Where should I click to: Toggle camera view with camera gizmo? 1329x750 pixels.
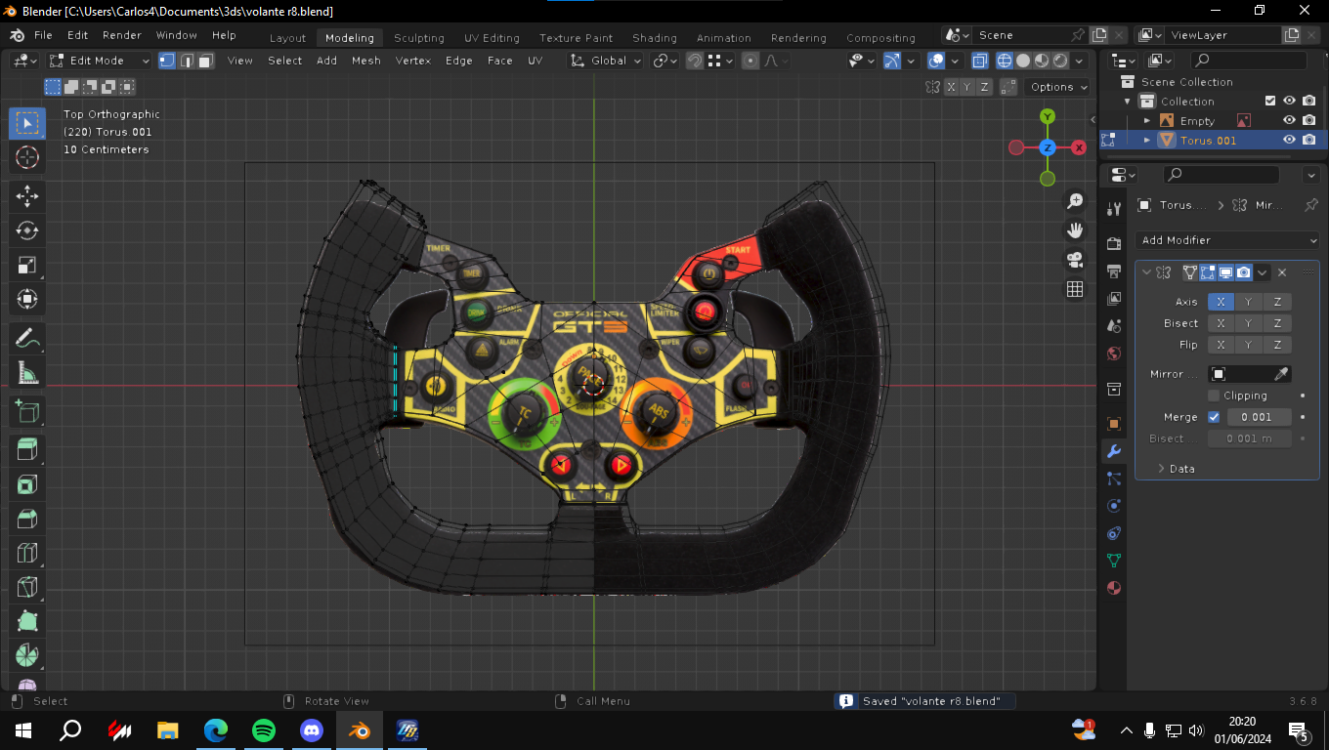(1075, 260)
